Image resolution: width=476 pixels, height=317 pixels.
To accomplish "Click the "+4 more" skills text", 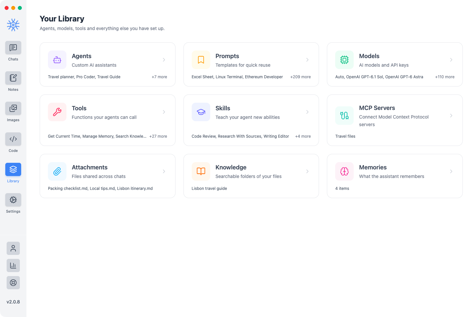I will coord(303,136).
